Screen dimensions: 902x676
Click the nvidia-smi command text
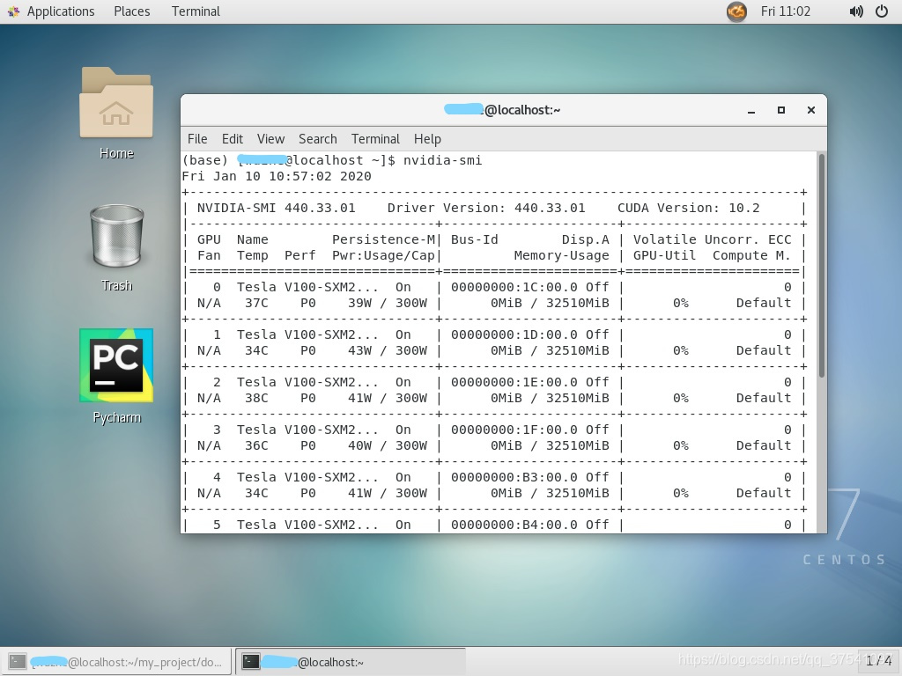coord(442,160)
